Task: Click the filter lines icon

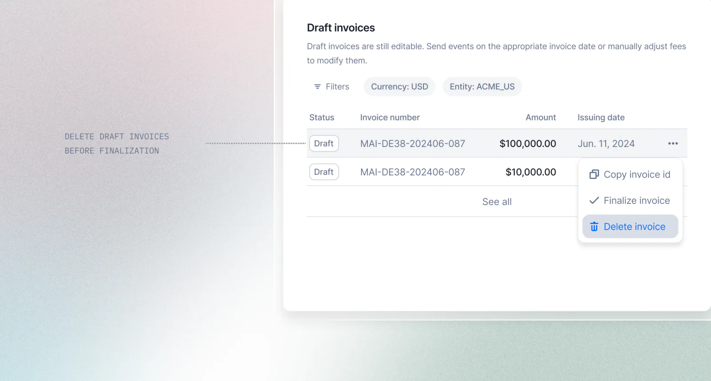Action: click(x=317, y=87)
